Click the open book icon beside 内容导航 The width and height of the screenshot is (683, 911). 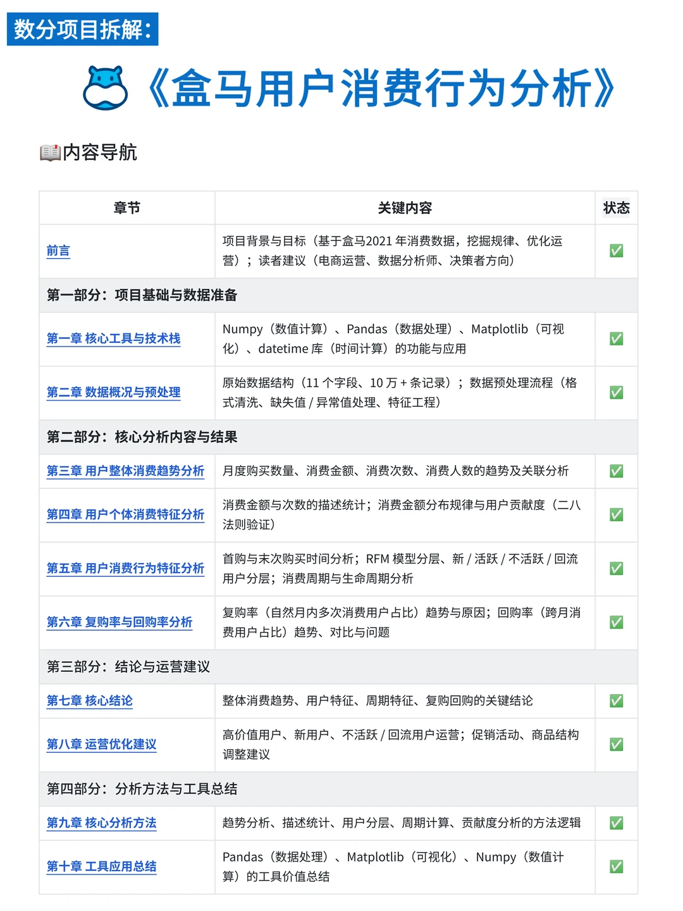coord(50,152)
